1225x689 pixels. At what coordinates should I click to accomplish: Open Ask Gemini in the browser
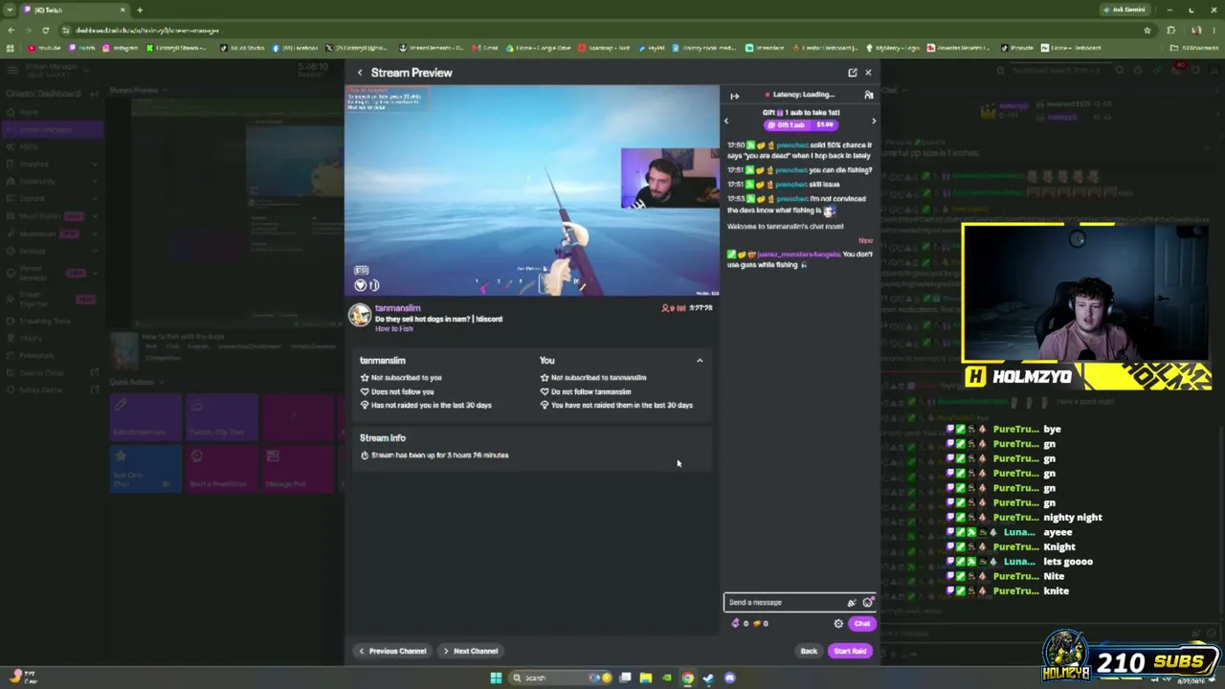[x=1124, y=10]
